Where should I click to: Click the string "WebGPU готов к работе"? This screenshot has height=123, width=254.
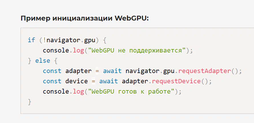coord(131,92)
